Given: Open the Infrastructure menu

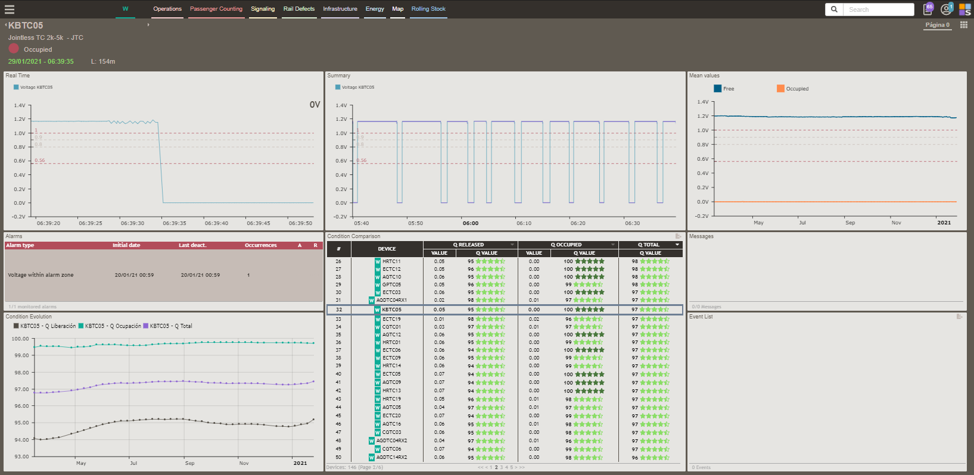Looking at the screenshot, I should click(x=340, y=9).
